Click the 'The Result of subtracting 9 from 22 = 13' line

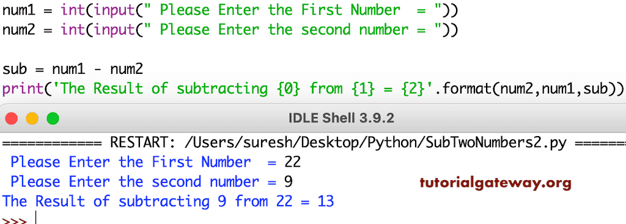(168, 201)
